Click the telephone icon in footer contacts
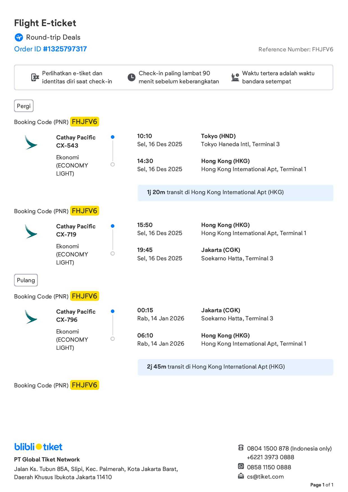Image resolution: width=348 pixels, height=492 pixels. (241, 448)
